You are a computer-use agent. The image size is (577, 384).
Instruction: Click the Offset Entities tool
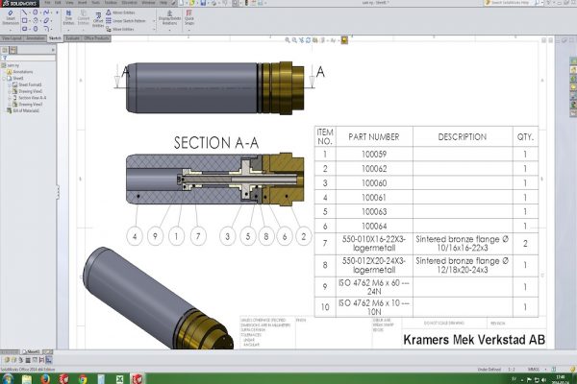tap(97, 22)
